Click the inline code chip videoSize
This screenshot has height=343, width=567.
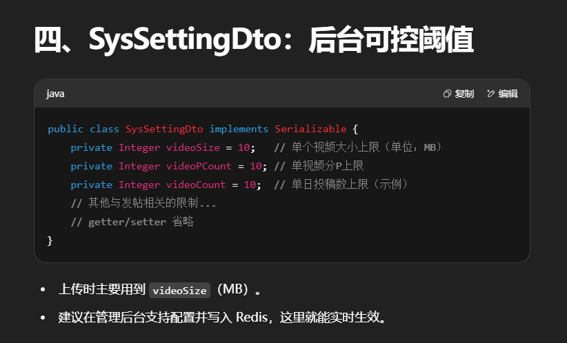coord(179,291)
